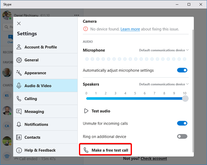Toggle Unmute for incoming calls

[x=182, y=123]
